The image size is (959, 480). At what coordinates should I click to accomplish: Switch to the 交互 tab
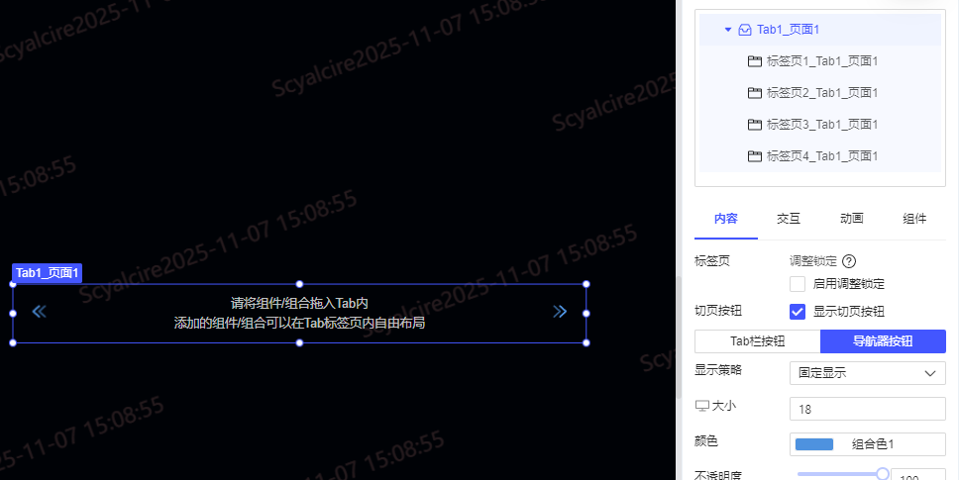(789, 219)
